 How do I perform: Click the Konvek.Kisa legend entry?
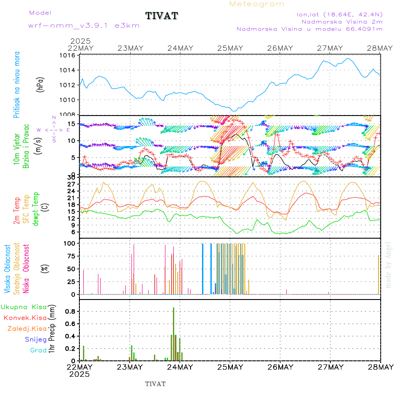tap(25, 318)
